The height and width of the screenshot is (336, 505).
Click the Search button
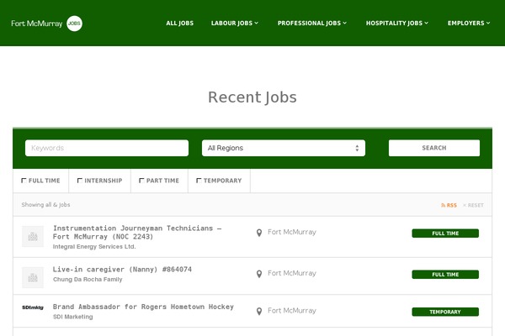click(x=434, y=148)
